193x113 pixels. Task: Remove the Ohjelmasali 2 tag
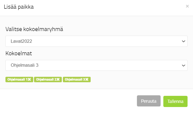(x=58, y=80)
